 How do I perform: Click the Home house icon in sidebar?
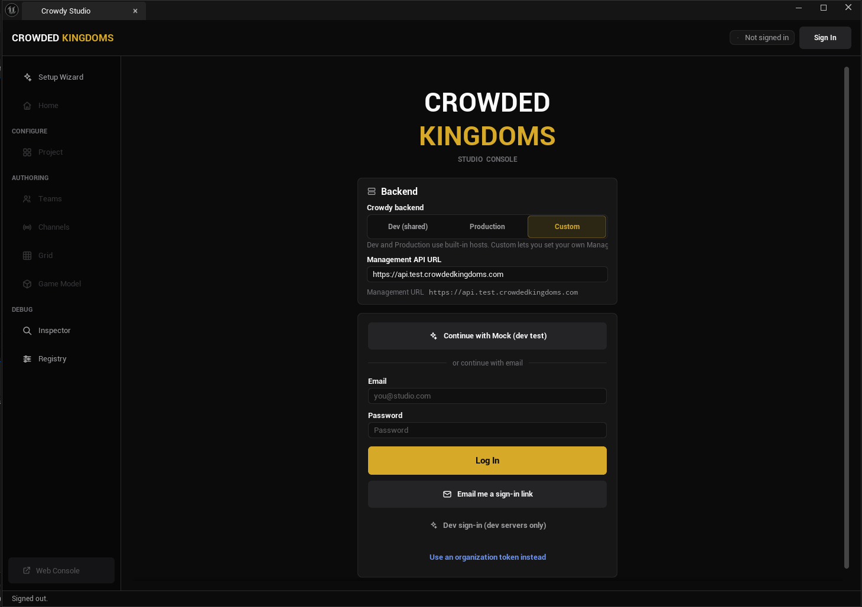pos(27,106)
